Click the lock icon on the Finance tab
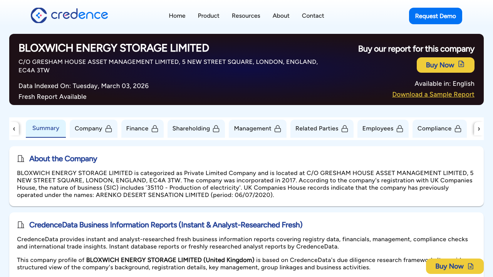 [156, 129]
